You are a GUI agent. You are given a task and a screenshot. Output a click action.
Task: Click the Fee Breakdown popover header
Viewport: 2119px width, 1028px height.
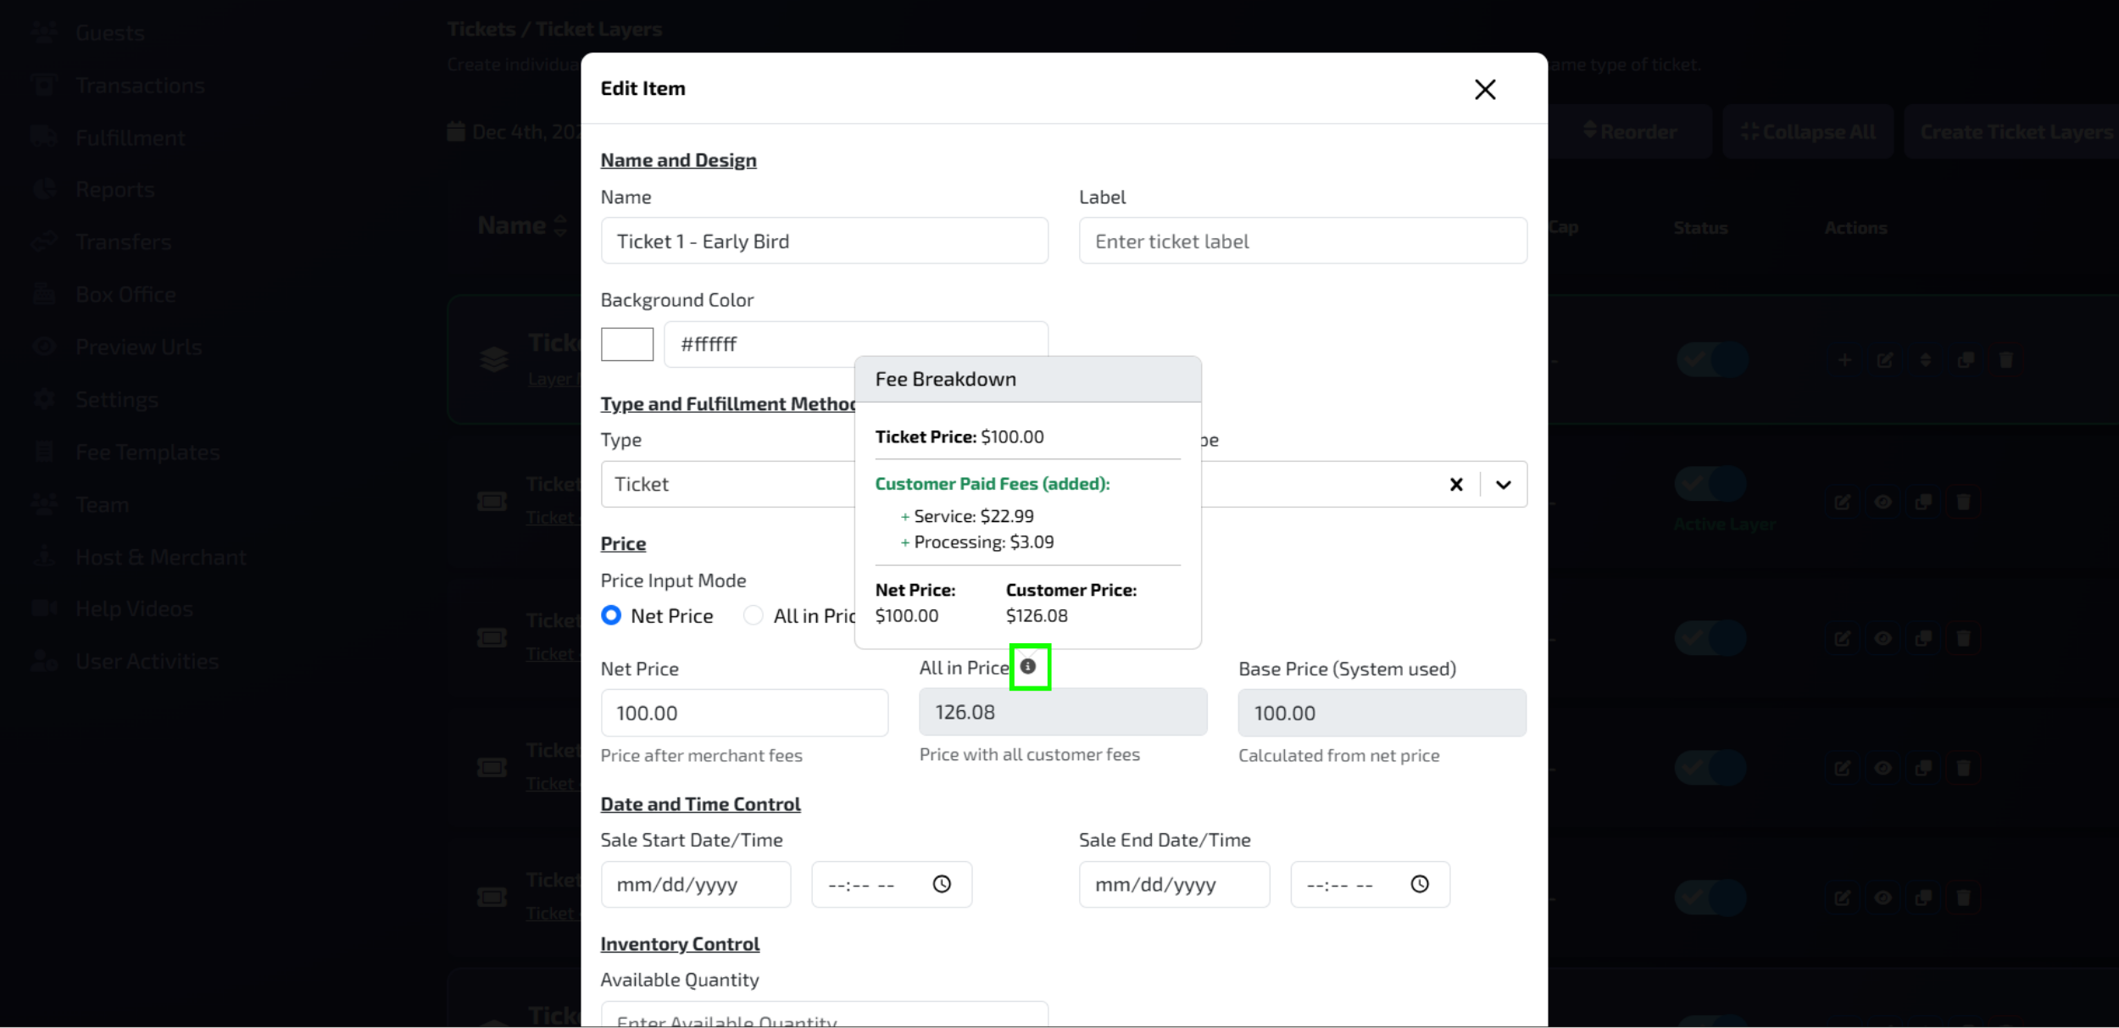1028,379
